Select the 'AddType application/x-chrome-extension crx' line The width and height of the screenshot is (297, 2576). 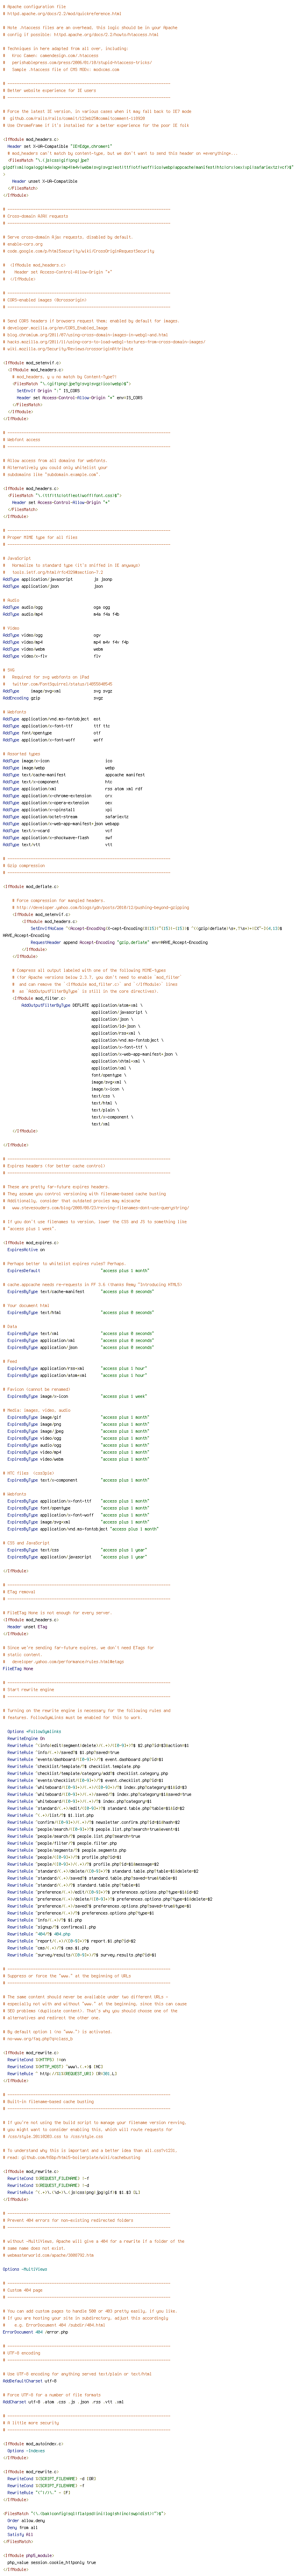[58, 796]
